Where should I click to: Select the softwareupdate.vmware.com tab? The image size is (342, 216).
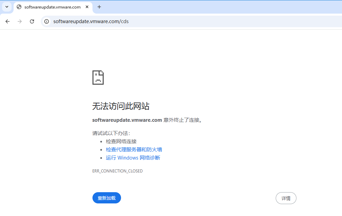coord(52,7)
